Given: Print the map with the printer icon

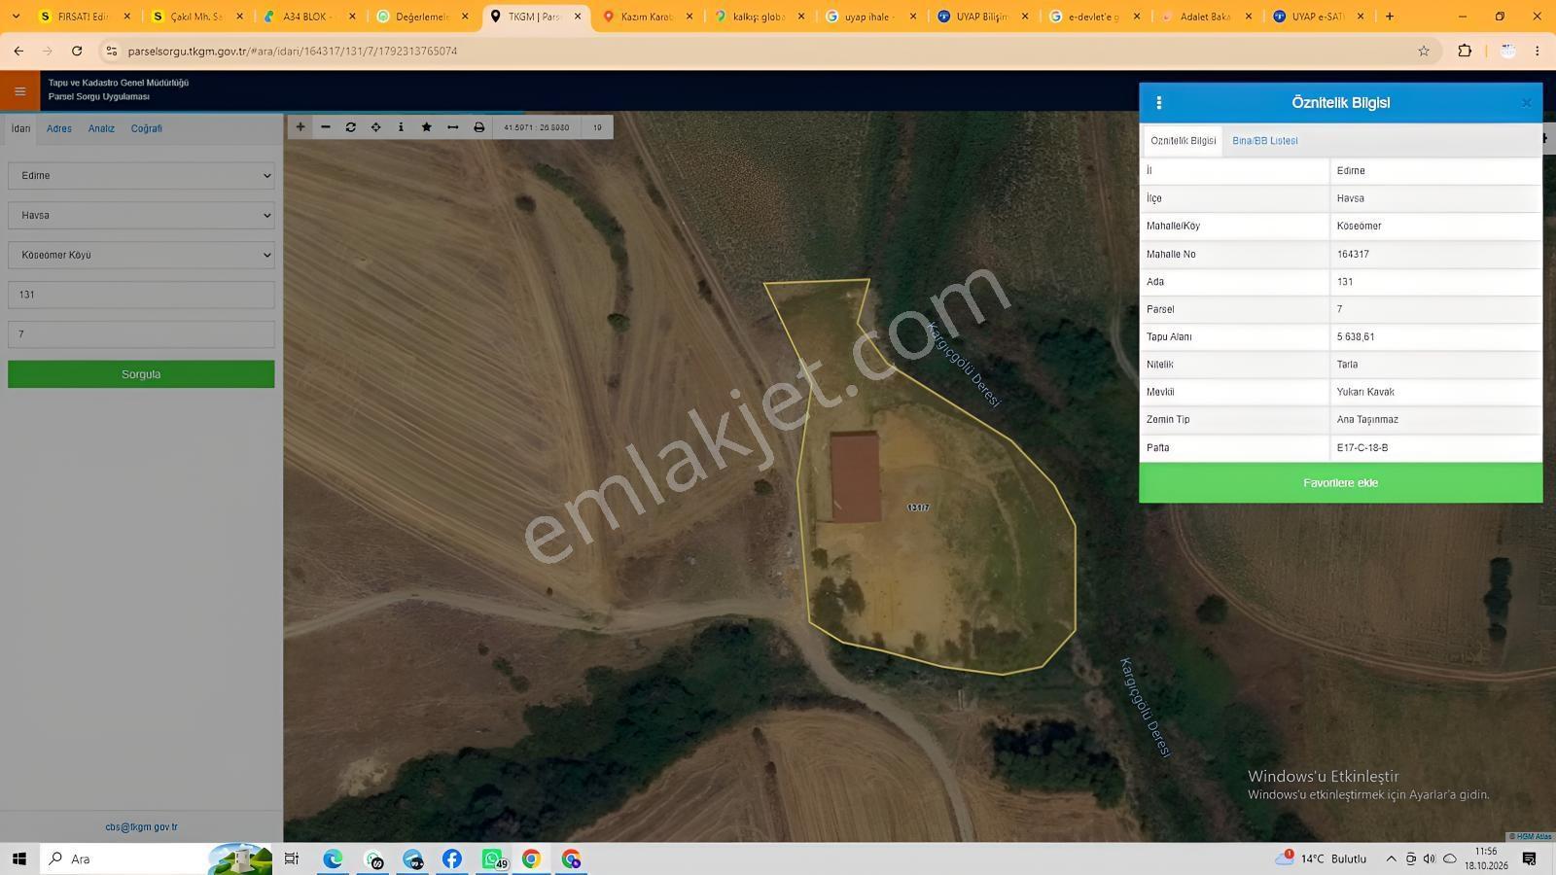Looking at the screenshot, I should [479, 127].
